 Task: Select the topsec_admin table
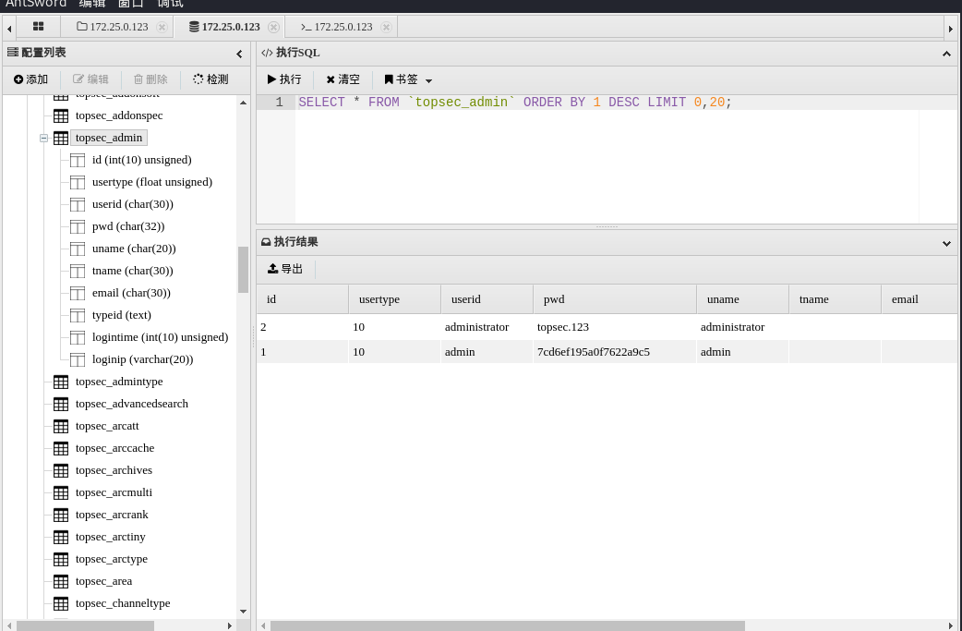pyautogui.click(x=109, y=138)
